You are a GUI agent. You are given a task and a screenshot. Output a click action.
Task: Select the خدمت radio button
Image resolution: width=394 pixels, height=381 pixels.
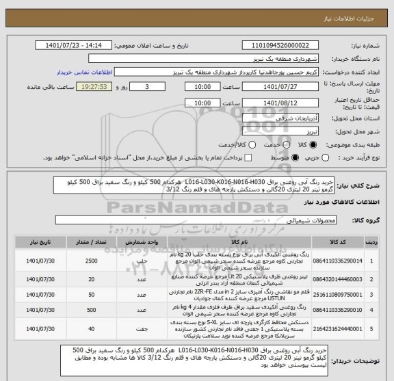coord(287,145)
